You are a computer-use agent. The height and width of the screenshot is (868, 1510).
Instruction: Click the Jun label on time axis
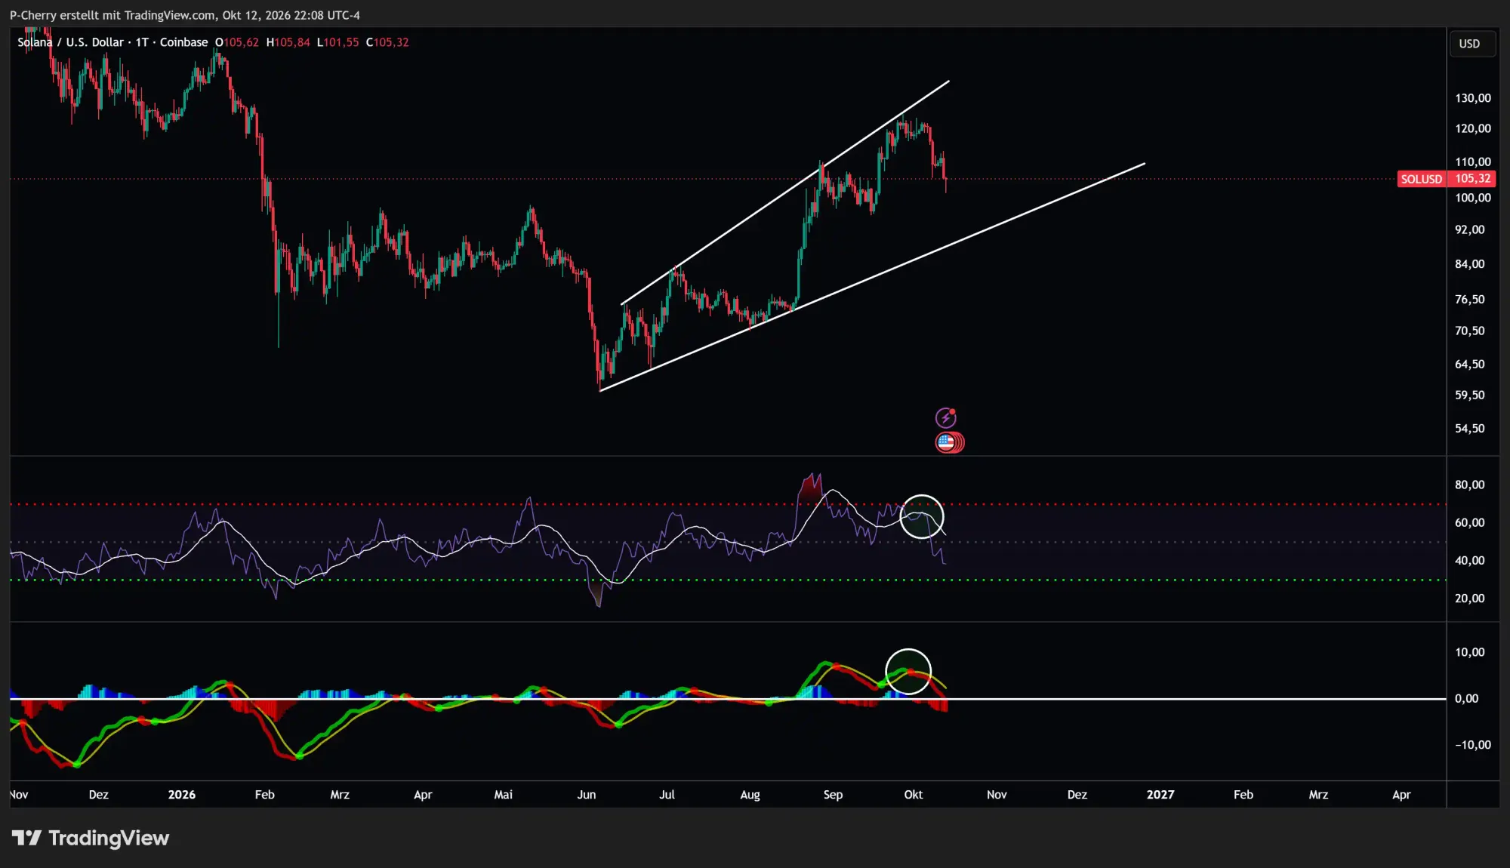[x=587, y=795]
